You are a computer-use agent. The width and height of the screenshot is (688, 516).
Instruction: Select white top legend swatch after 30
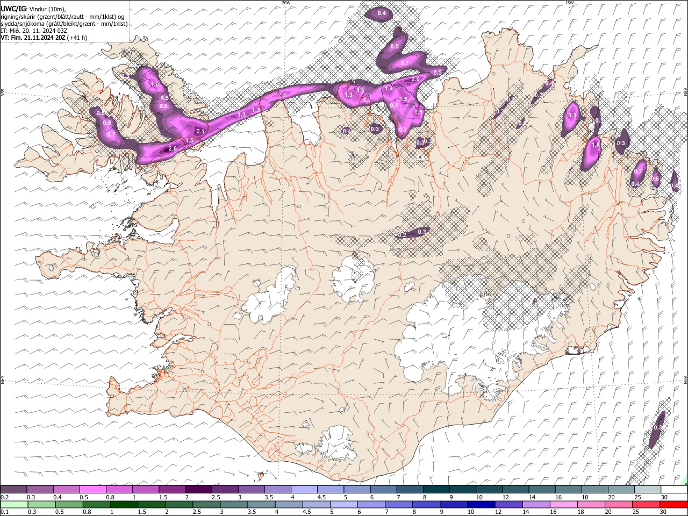tap(673, 489)
